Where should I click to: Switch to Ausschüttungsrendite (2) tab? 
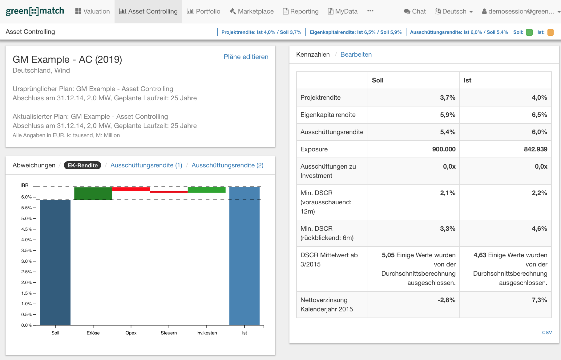point(227,165)
